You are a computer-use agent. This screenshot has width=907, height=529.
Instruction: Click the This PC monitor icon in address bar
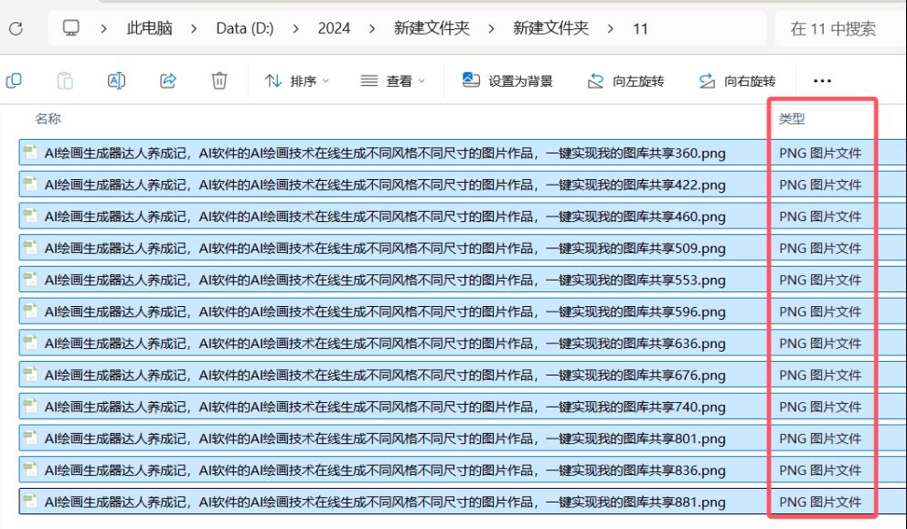coord(71,27)
